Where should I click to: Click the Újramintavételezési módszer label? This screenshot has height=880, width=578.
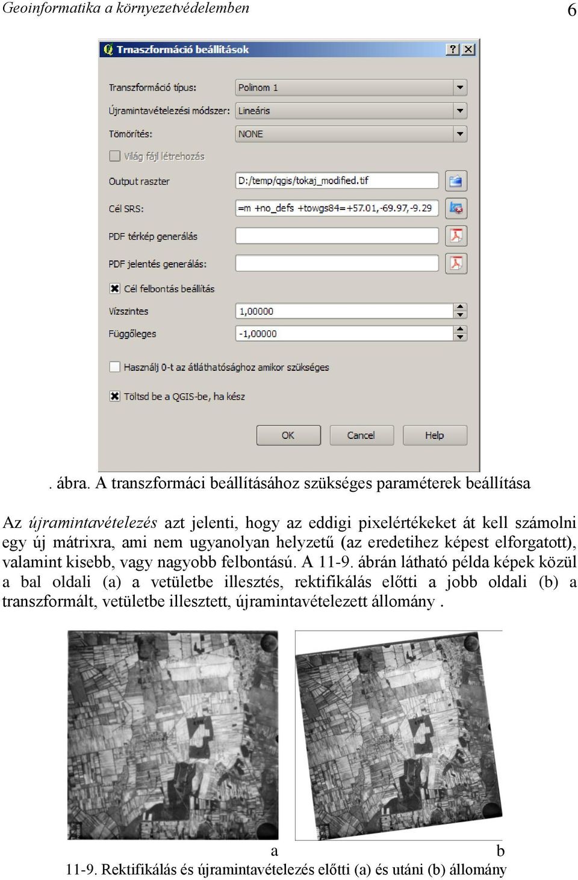[169, 111]
